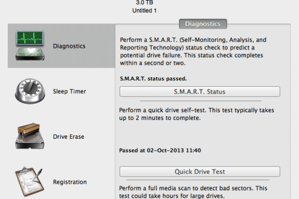The image size is (299, 199).
Task: Click the full media scan description text
Action: [x=193, y=192]
